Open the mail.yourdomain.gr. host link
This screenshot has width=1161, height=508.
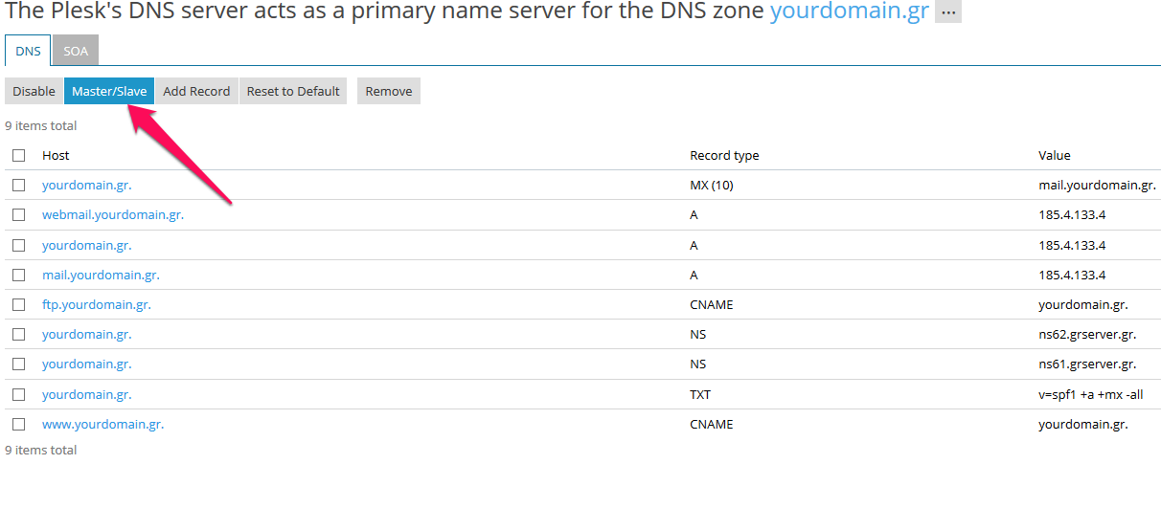(x=101, y=275)
